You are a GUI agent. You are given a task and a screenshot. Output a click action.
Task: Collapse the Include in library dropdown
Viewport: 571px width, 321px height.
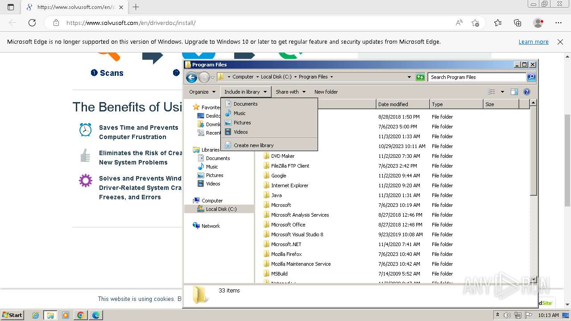point(245,92)
